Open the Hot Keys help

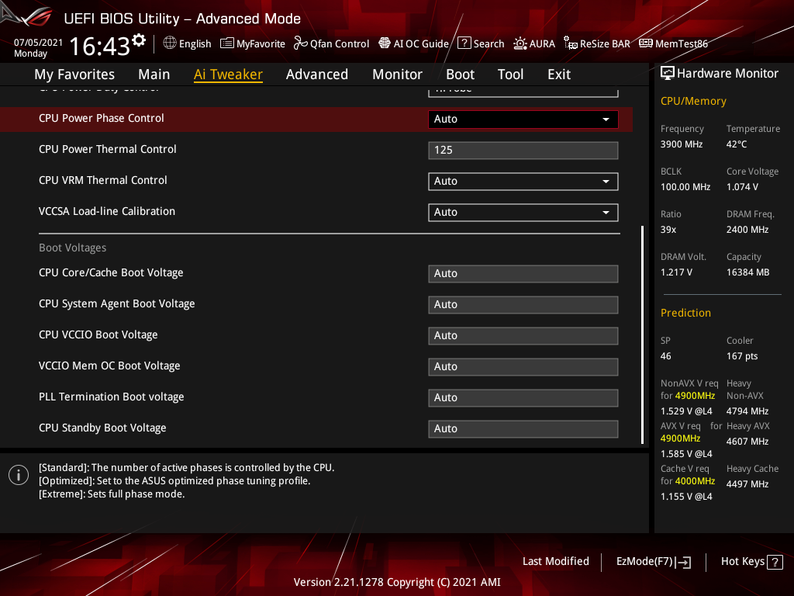[751, 562]
